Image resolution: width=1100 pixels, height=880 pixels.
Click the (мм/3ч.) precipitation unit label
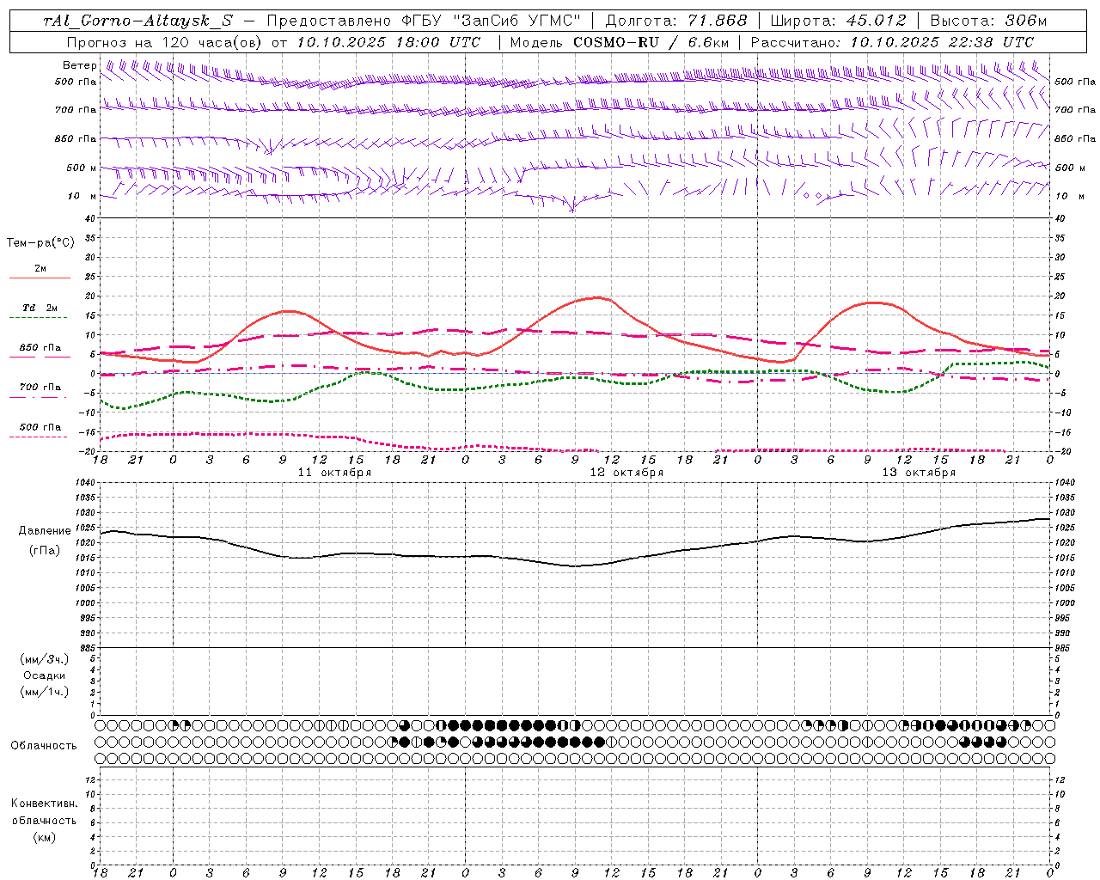[45, 659]
